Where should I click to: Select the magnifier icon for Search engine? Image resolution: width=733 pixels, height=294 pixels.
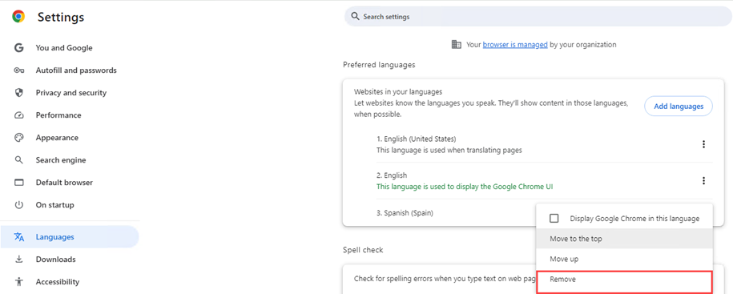point(18,160)
